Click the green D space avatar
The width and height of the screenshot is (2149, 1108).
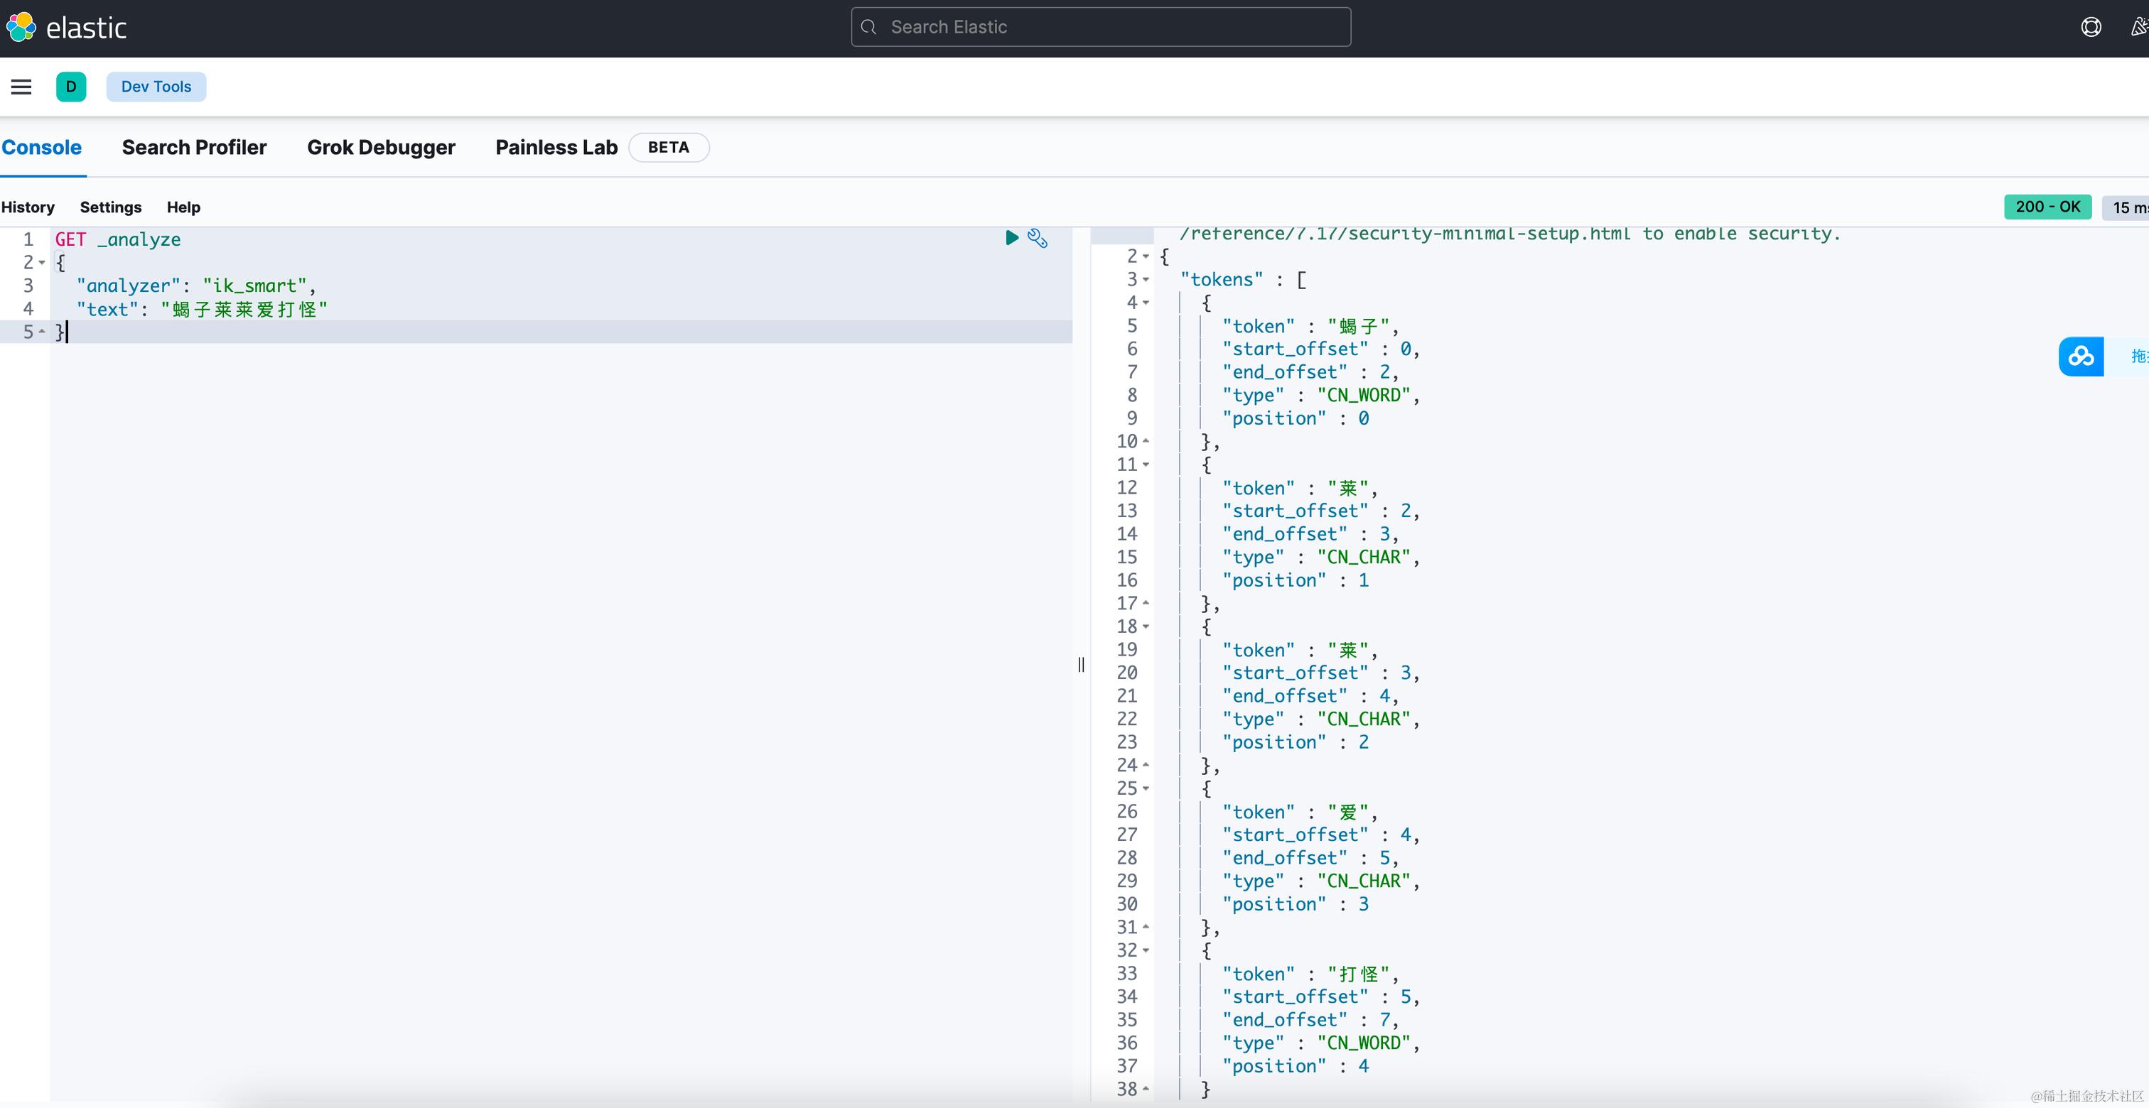pos(71,87)
